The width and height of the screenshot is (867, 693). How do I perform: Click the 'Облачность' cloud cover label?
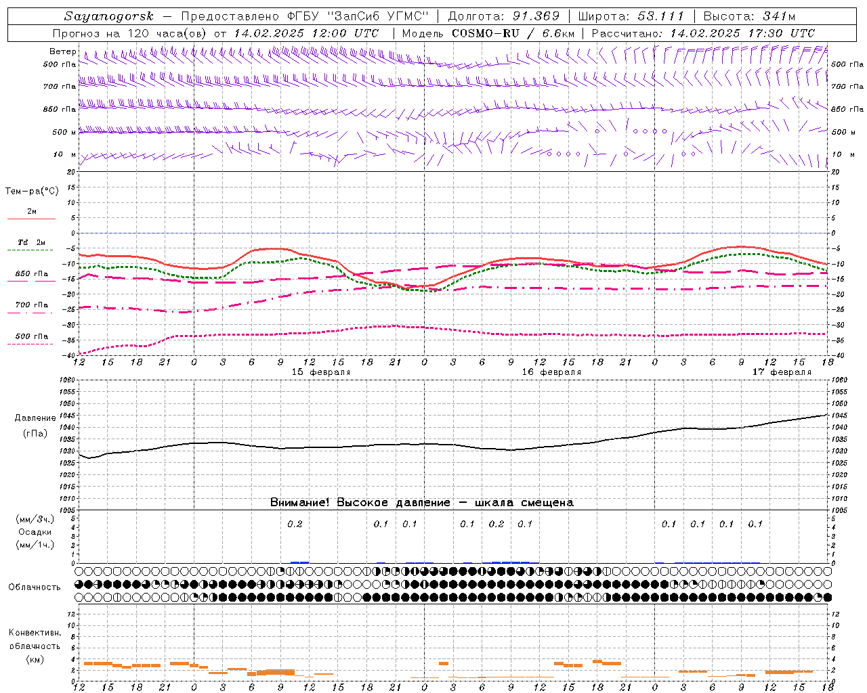tap(35, 587)
